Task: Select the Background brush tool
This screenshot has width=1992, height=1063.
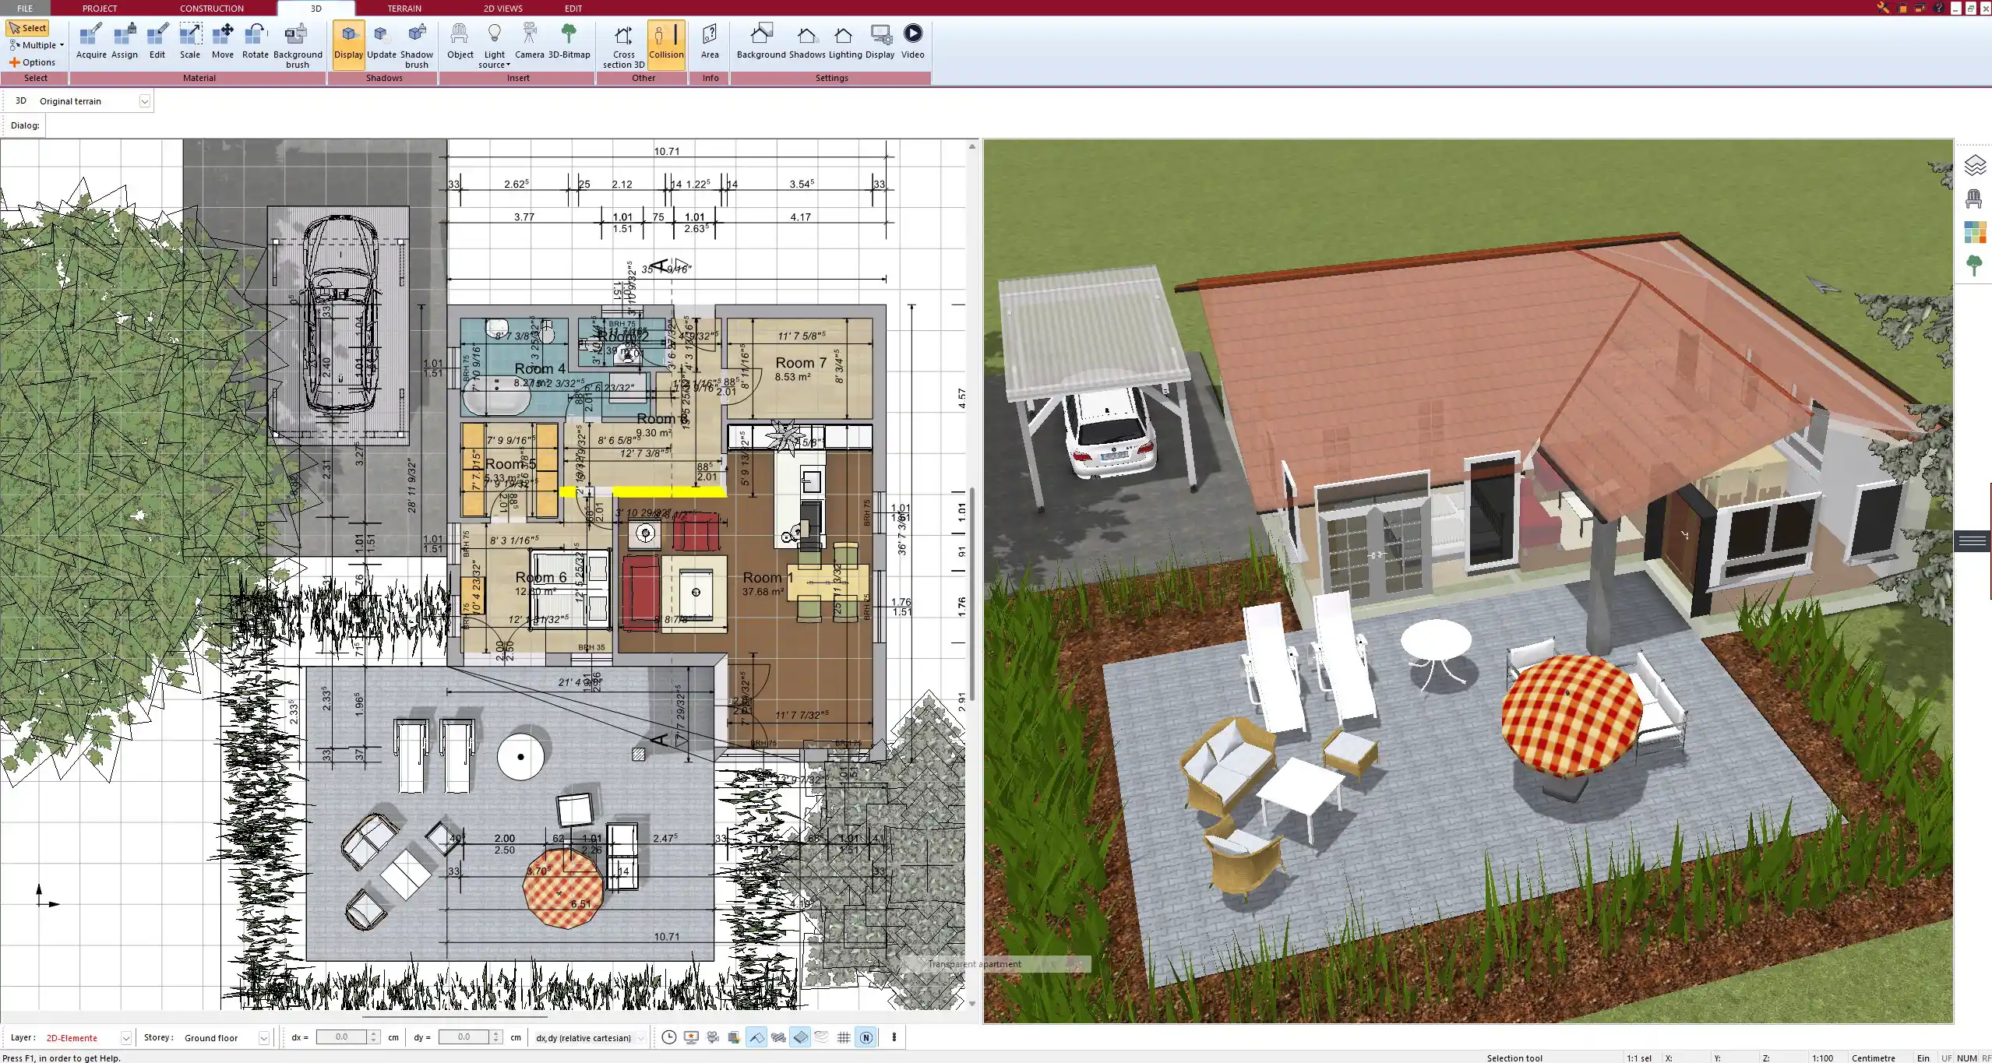Action: [x=298, y=46]
